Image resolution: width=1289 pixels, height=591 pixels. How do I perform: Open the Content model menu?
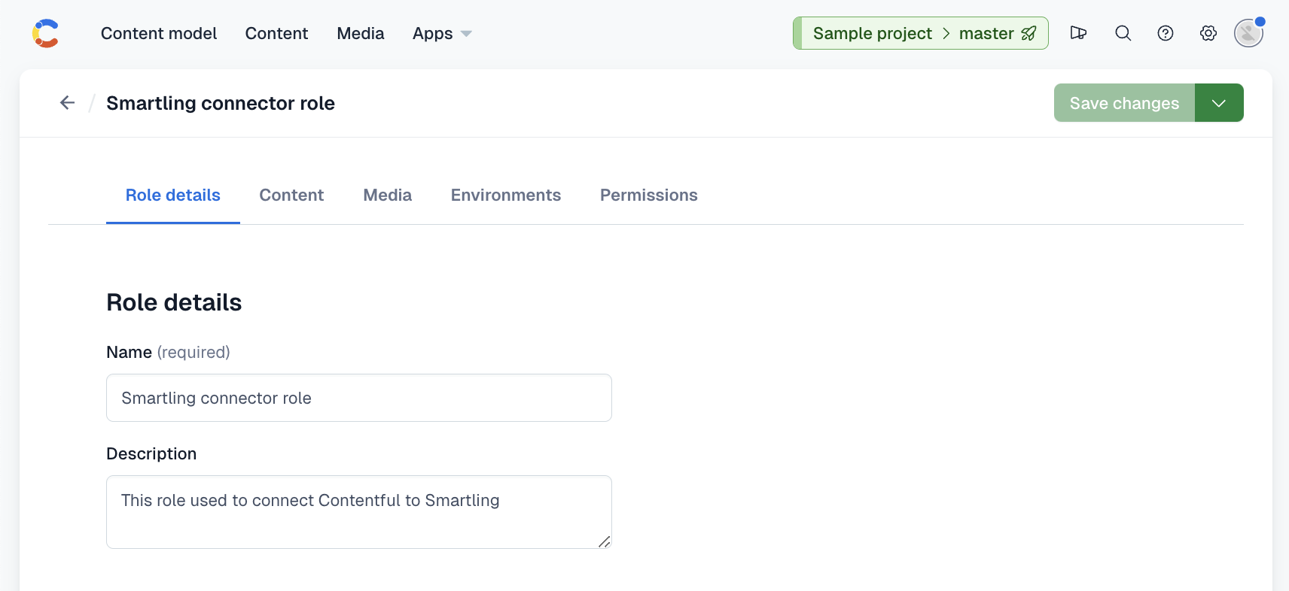point(159,33)
